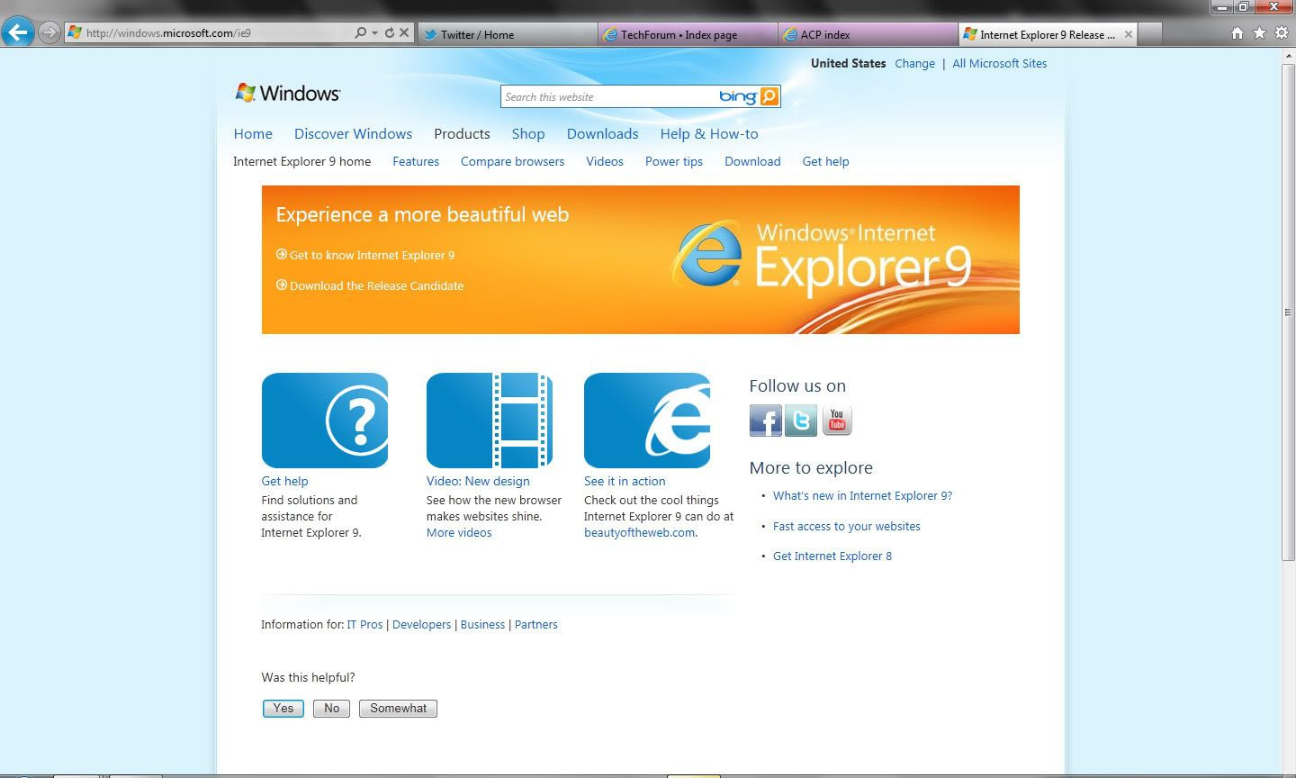This screenshot has height=778, width=1296.
Task: Switch to the Twitter / Home tab
Action: pyautogui.click(x=508, y=34)
